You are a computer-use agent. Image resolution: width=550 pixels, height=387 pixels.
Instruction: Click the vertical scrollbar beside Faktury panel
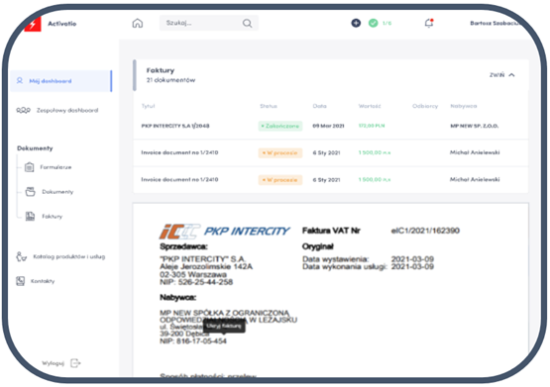135,75
